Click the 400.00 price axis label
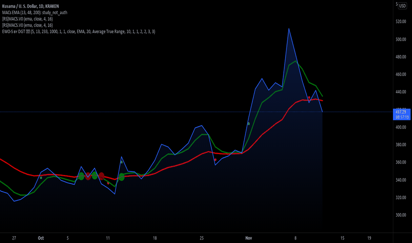412x243 pixels. 401,127
